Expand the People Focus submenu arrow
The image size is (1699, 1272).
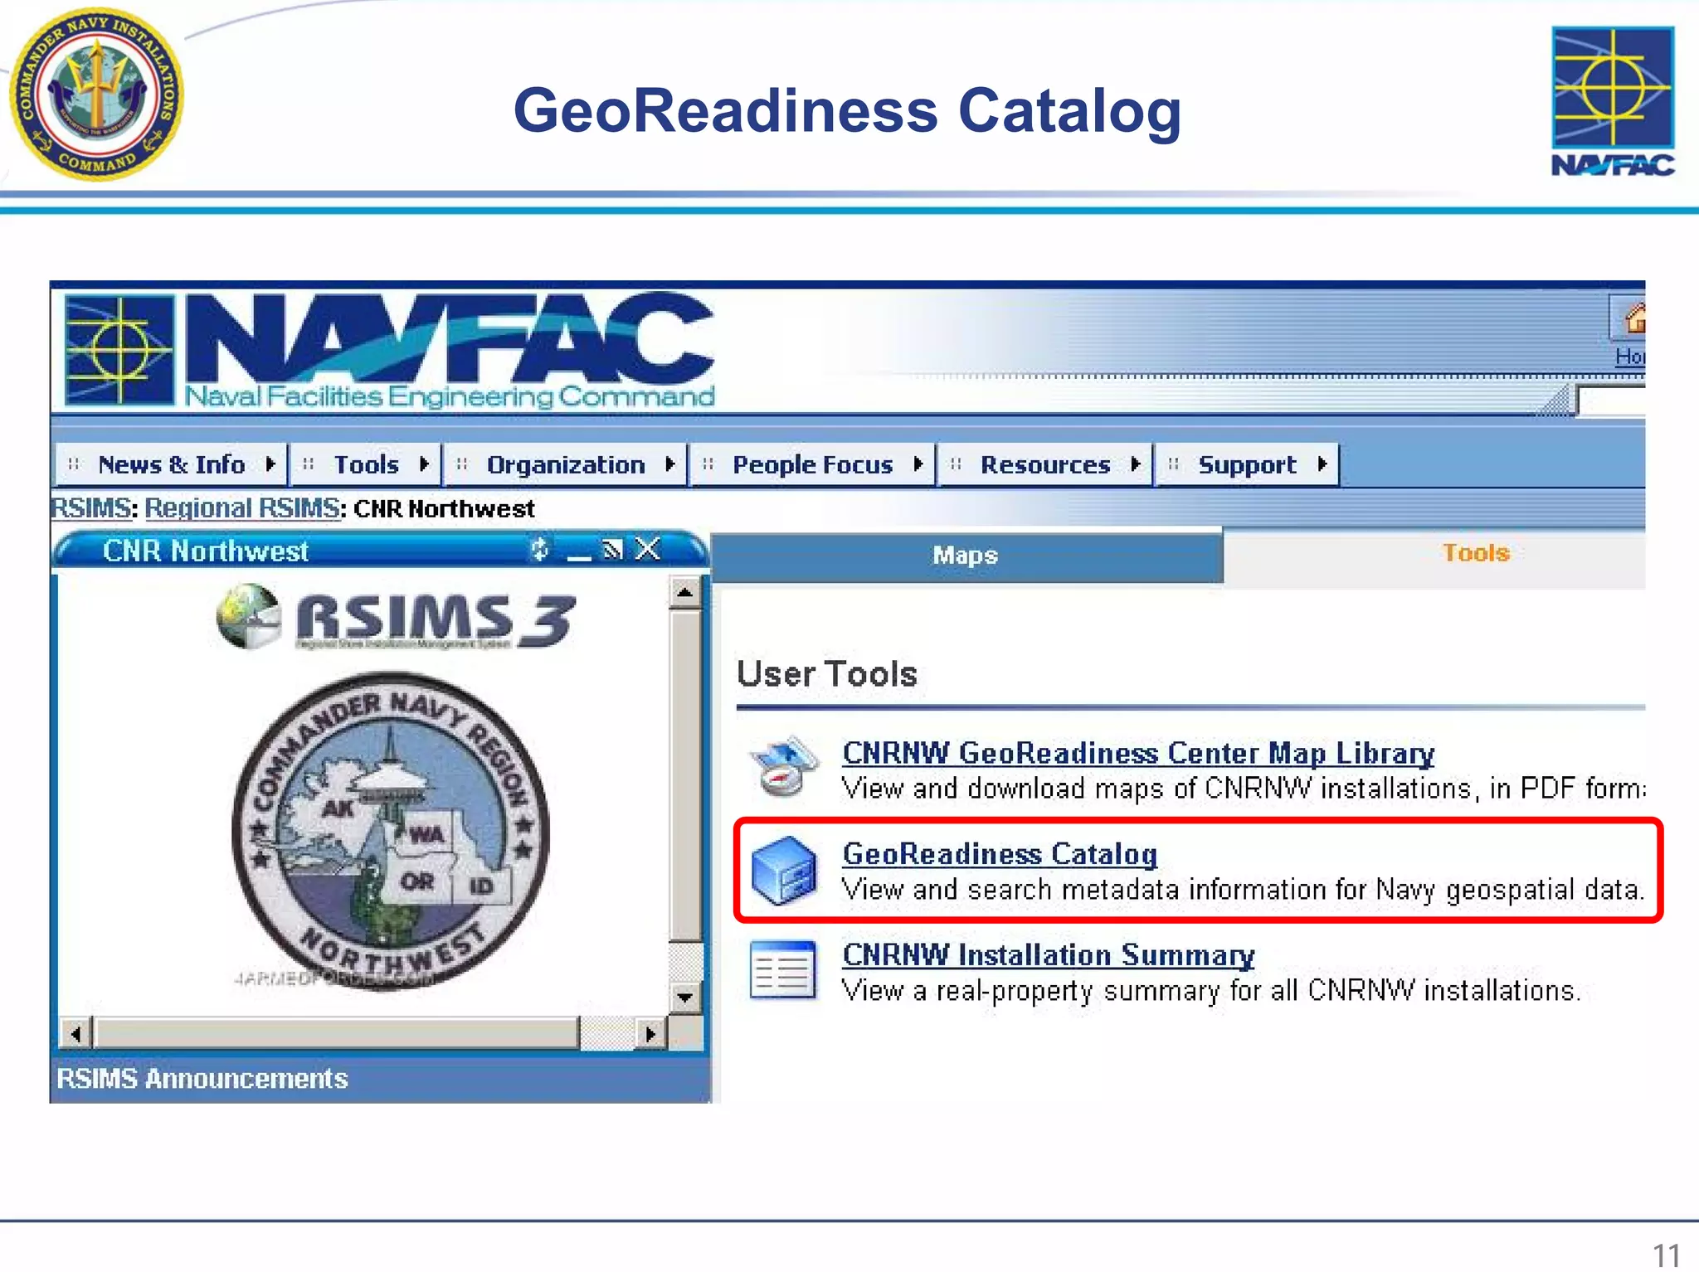tap(918, 464)
